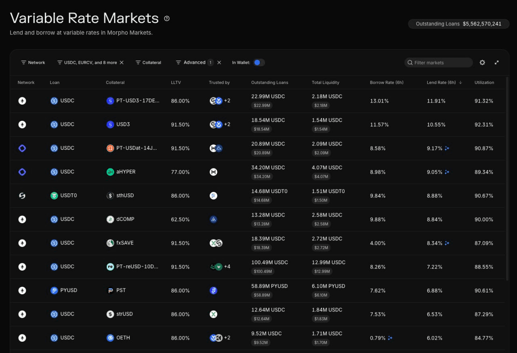Sort by Borrow Rate (6h) column header
Image resolution: width=517 pixels, height=353 pixels.
[387, 82]
